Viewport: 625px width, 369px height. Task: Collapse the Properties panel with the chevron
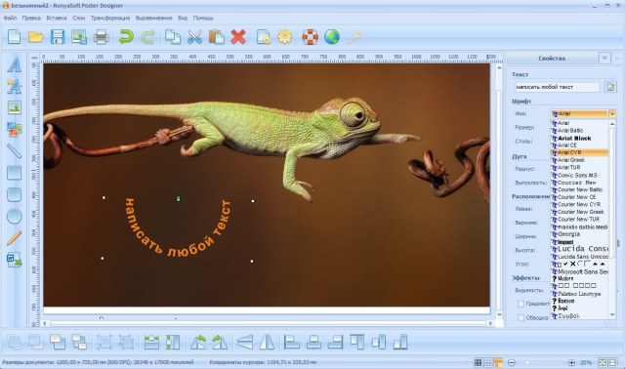pos(604,59)
